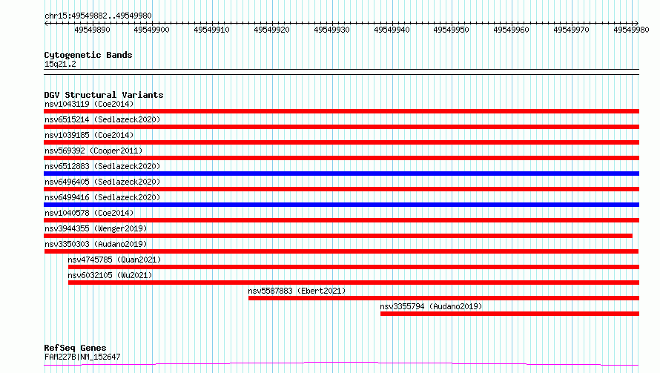
Task: Open variant nsv3944355 (Wenger2019) label
Action: click(x=96, y=228)
